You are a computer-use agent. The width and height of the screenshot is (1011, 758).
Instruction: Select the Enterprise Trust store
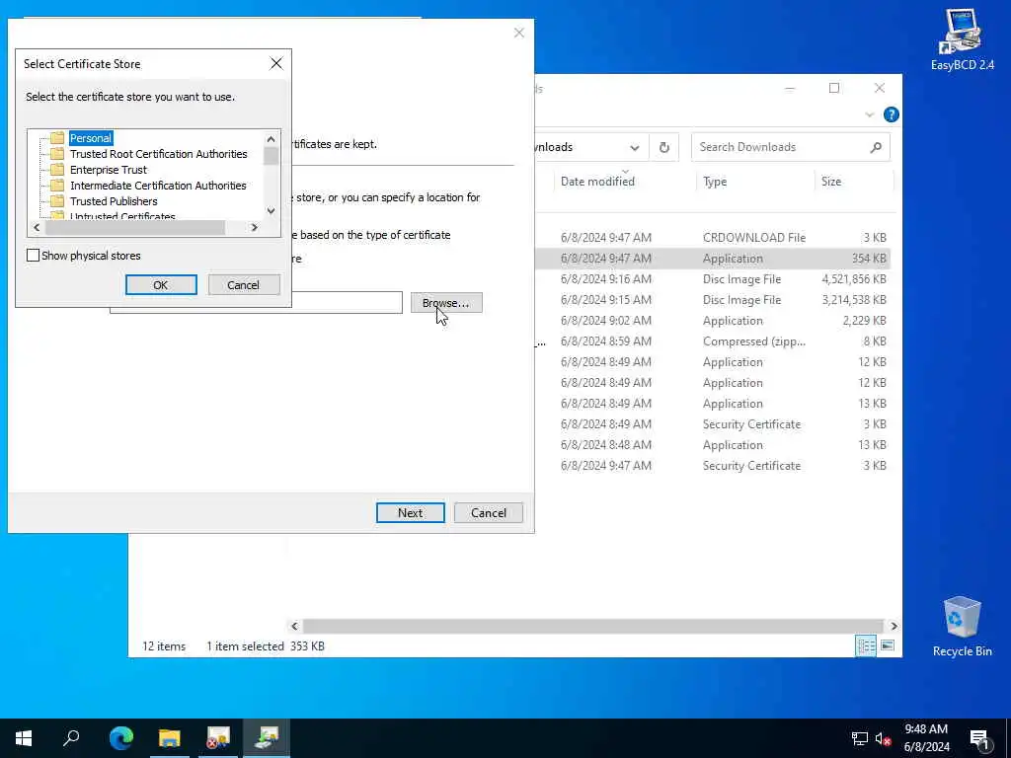[x=109, y=170]
